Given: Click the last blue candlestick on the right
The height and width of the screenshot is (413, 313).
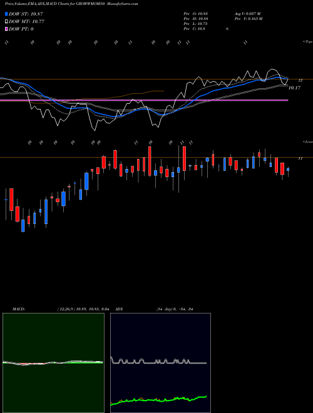Looking at the screenshot, I should click(x=288, y=170).
